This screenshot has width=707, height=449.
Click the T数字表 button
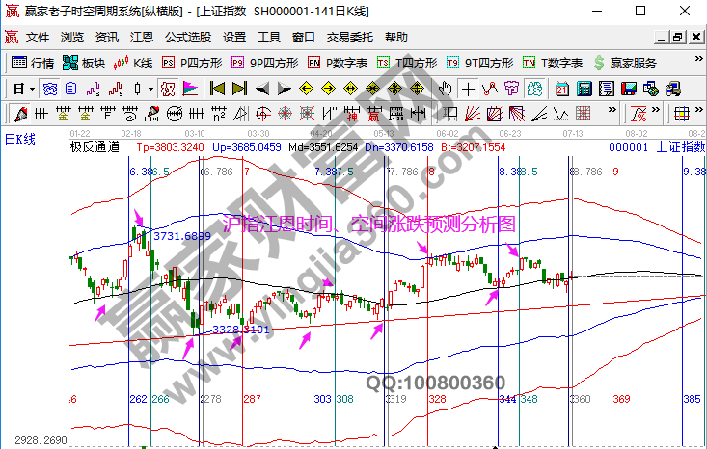coord(553,63)
